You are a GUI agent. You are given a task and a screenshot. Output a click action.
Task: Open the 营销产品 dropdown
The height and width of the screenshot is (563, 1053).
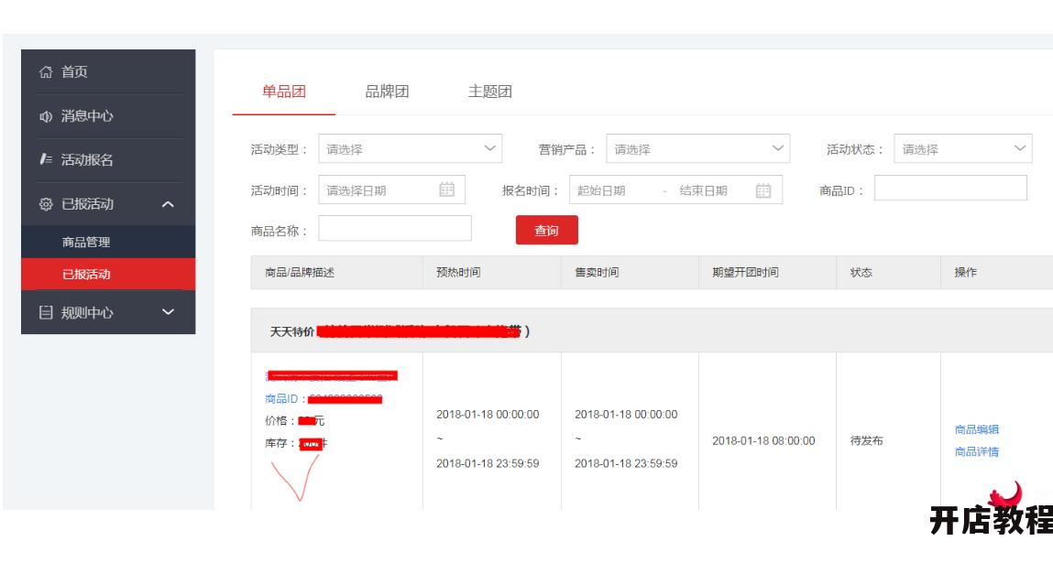coord(697,149)
